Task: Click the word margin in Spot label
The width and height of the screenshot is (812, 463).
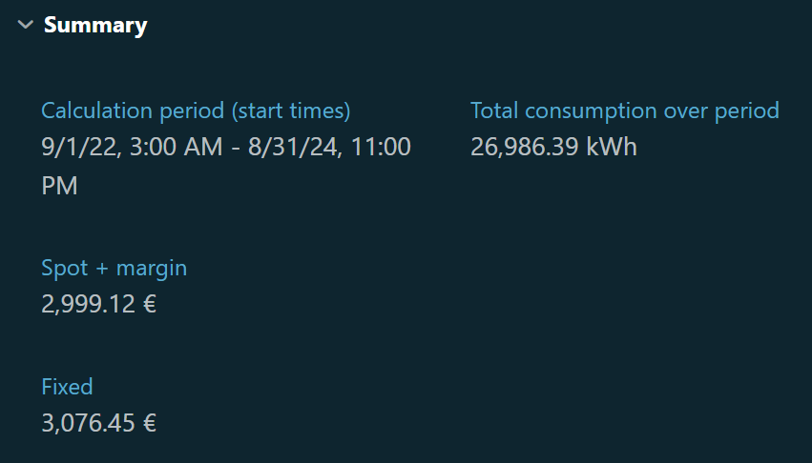Action: (x=152, y=268)
